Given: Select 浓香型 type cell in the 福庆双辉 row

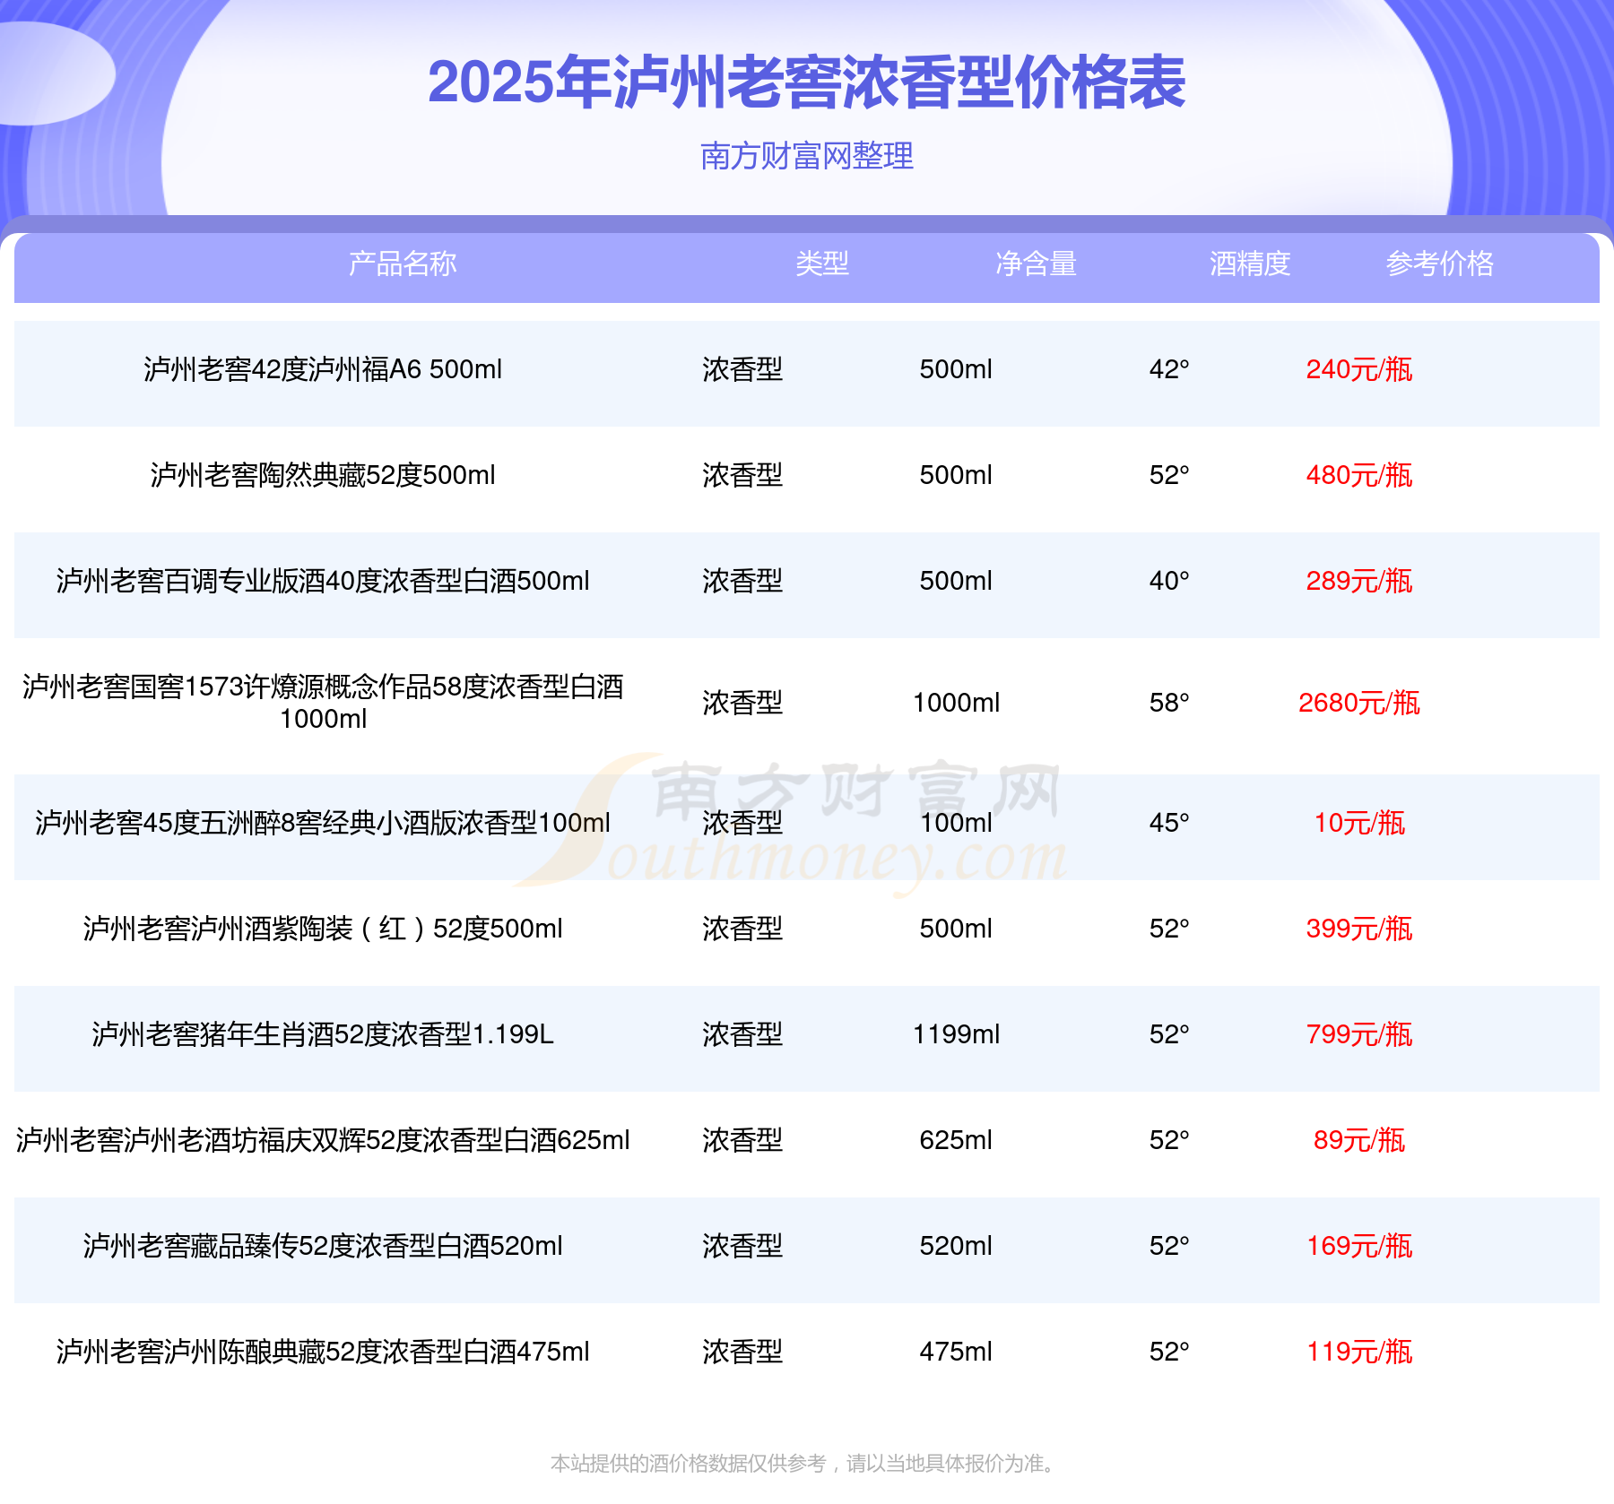Looking at the screenshot, I should pos(742,1140).
